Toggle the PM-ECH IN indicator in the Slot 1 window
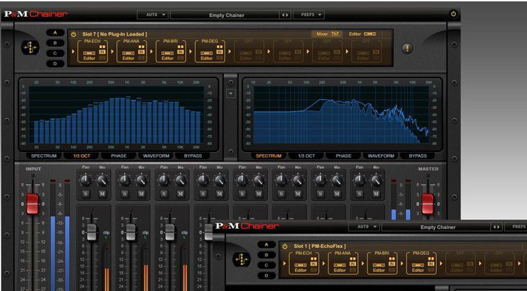This screenshot has width=527, height=291. click(x=314, y=264)
